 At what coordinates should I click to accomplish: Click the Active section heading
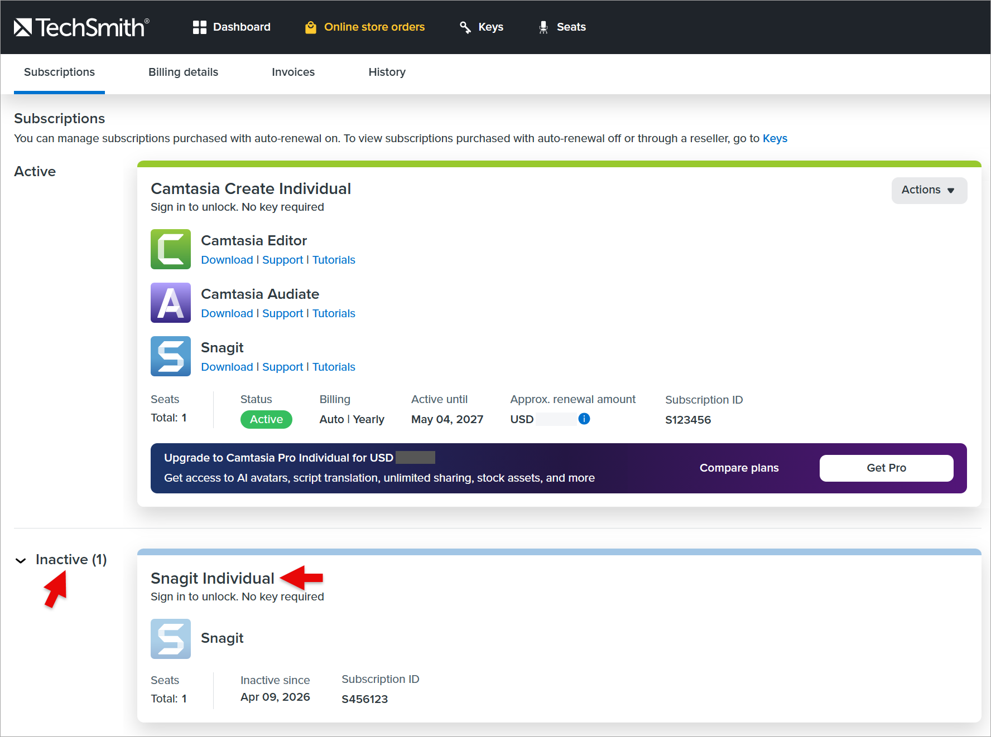(35, 172)
